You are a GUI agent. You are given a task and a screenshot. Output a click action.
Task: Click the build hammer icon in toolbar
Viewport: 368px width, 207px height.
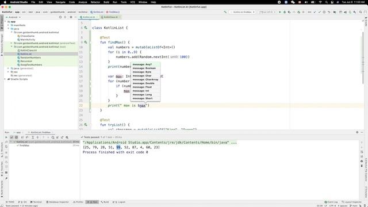coord(225,12)
